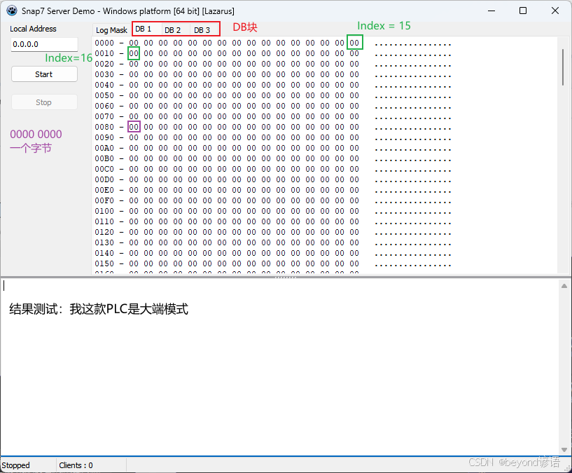
Task: Click the row address 0080
Action: pyautogui.click(x=104, y=127)
